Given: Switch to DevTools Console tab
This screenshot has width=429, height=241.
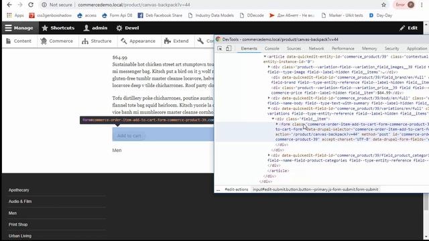Looking at the screenshot, I should (x=271, y=48).
